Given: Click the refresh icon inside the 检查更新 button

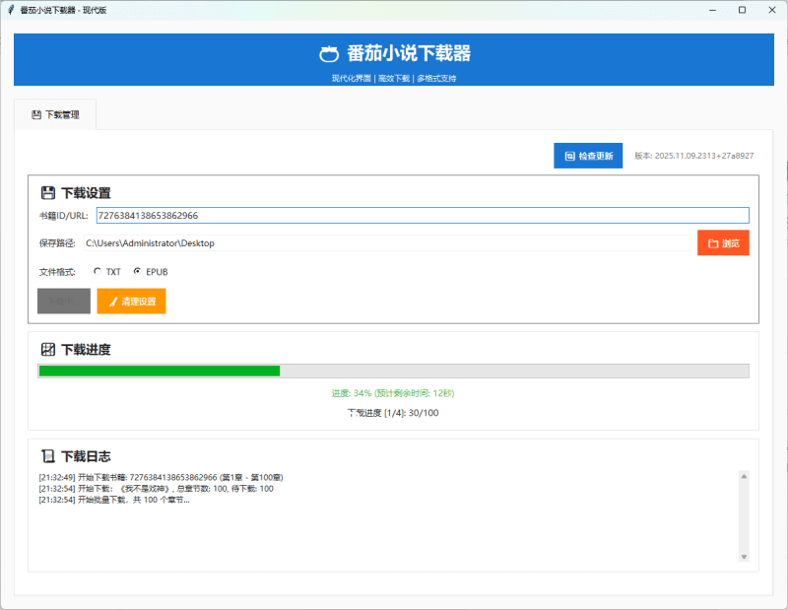Looking at the screenshot, I should click(x=568, y=156).
